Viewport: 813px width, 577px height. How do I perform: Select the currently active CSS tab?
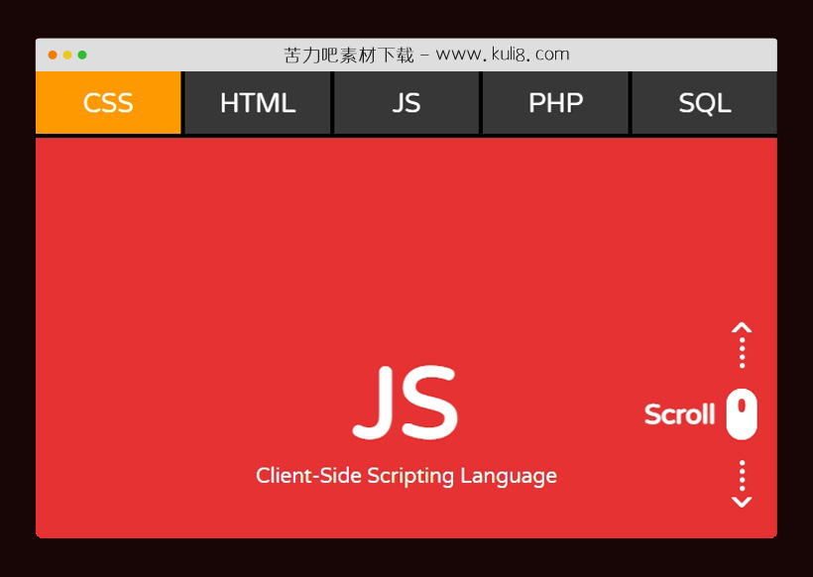(108, 102)
